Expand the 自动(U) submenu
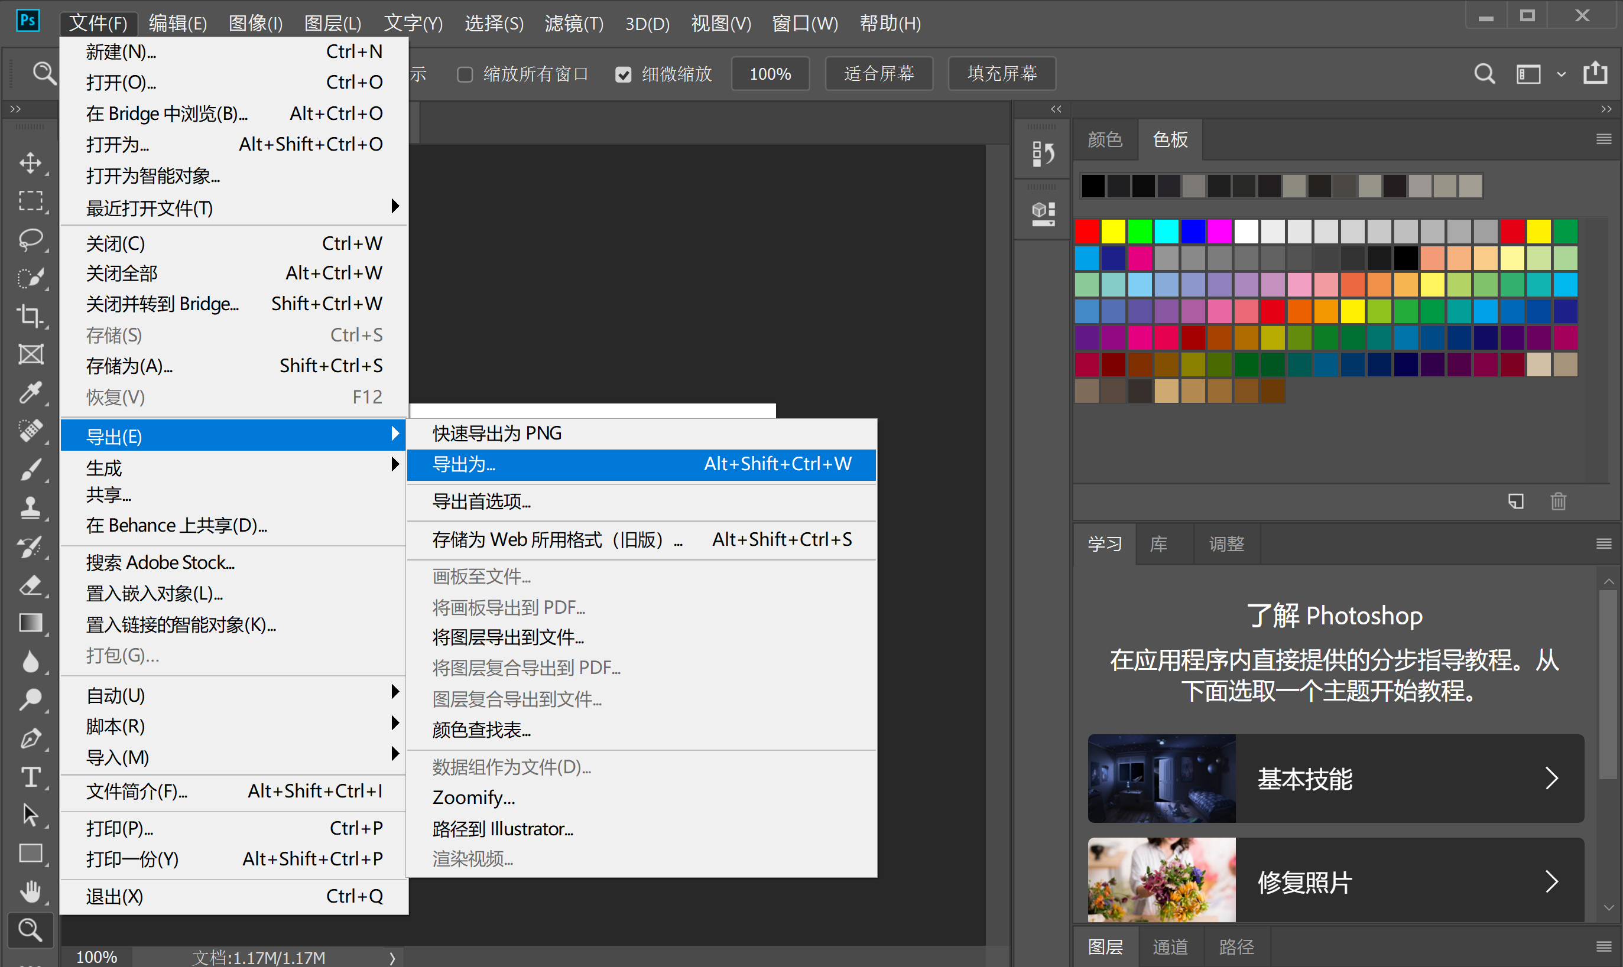The image size is (1623, 967). [x=233, y=695]
